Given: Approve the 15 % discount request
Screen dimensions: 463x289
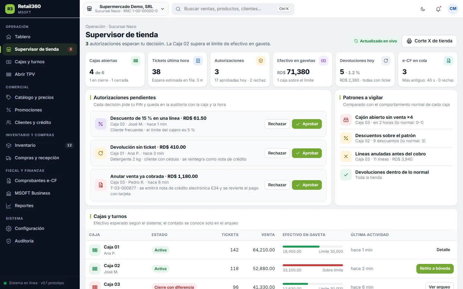Looking at the screenshot, I should pos(307,124).
